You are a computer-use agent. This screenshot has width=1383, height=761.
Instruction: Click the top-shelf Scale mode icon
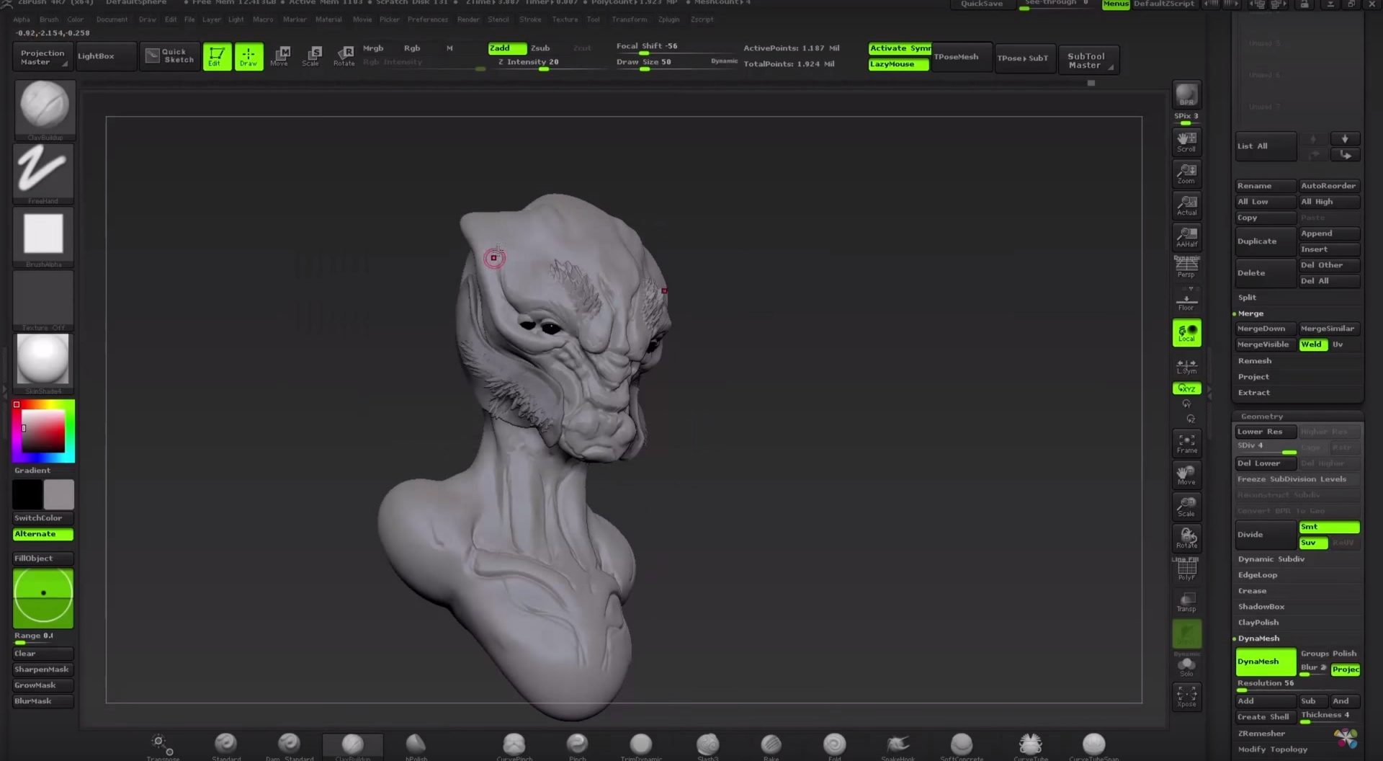pyautogui.click(x=311, y=56)
